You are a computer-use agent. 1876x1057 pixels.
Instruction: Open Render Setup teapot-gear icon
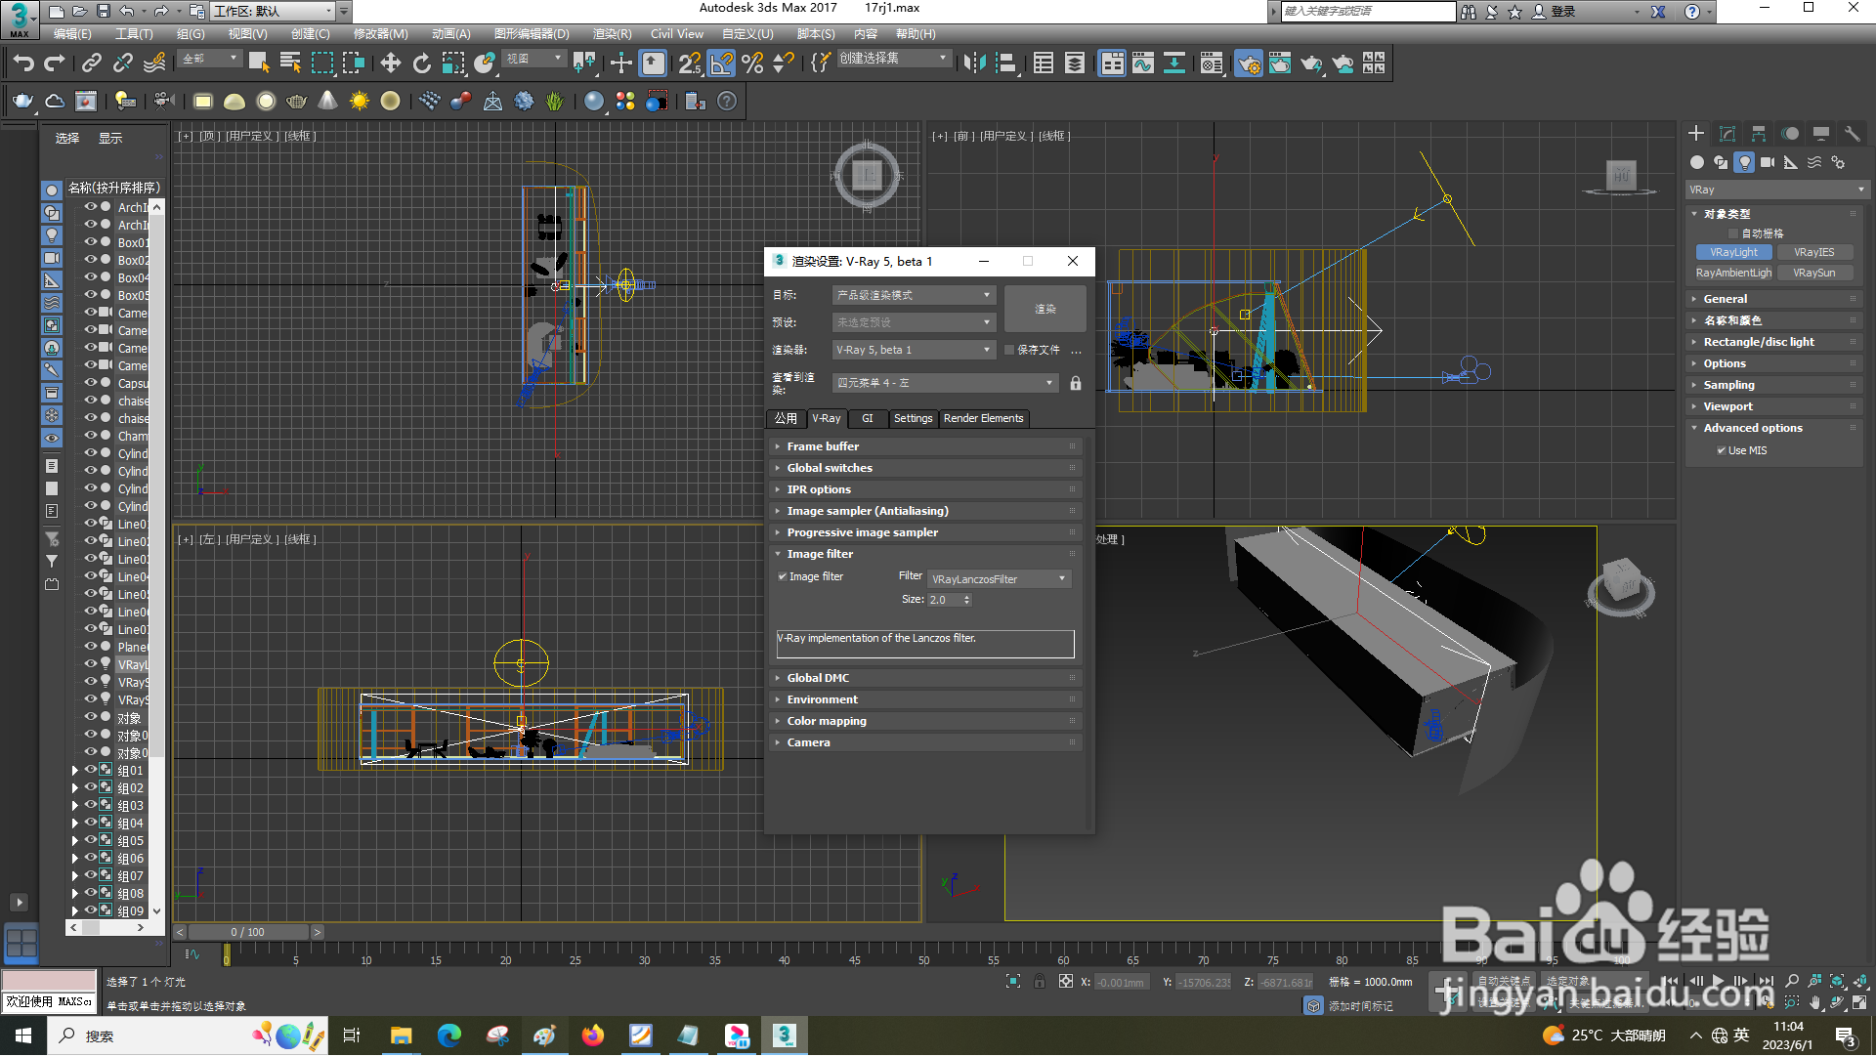(x=1249, y=63)
